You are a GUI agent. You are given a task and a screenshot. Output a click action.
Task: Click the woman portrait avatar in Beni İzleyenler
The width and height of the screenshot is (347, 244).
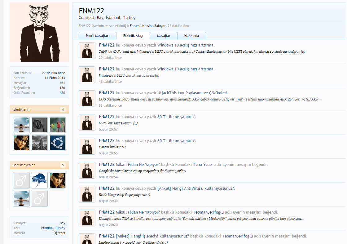point(57,180)
